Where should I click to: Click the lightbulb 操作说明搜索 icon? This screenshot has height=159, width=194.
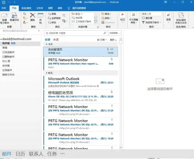point(69,8)
